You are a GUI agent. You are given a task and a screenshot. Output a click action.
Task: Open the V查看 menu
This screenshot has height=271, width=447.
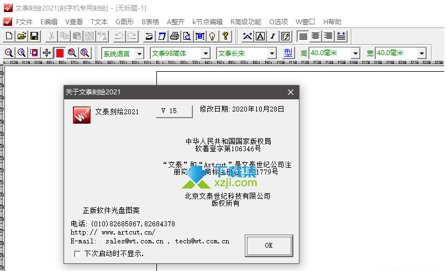pyautogui.click(x=74, y=22)
